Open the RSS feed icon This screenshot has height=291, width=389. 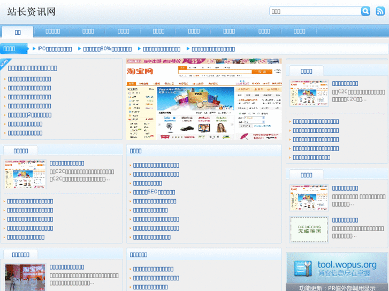(380, 11)
